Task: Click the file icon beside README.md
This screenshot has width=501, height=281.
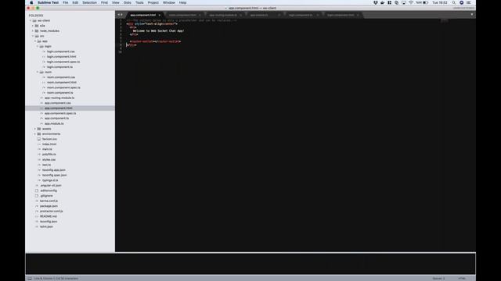Action: pos(37,216)
